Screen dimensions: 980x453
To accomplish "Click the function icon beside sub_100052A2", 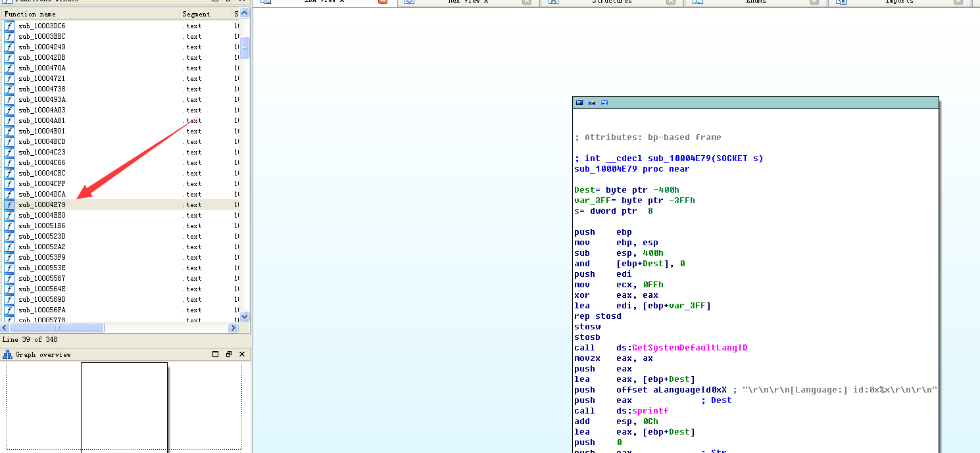I will 9,247.
